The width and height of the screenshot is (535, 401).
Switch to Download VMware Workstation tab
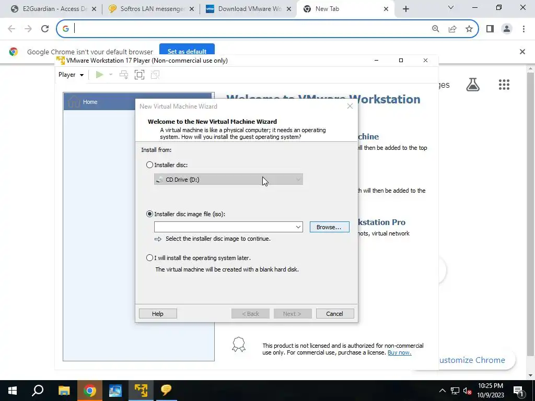point(248,9)
